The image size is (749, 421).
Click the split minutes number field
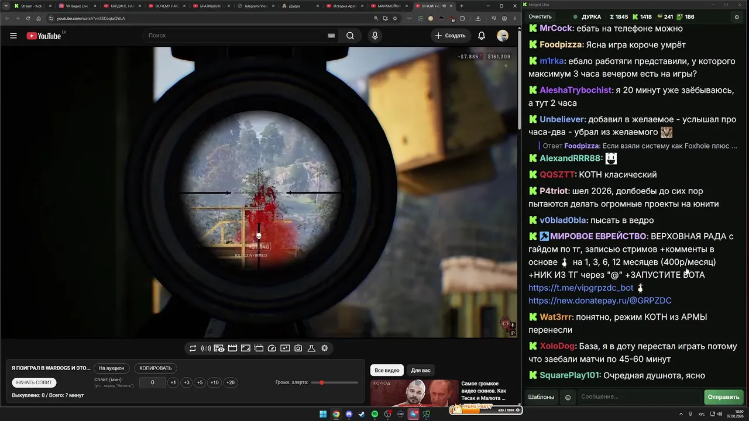[153, 382]
